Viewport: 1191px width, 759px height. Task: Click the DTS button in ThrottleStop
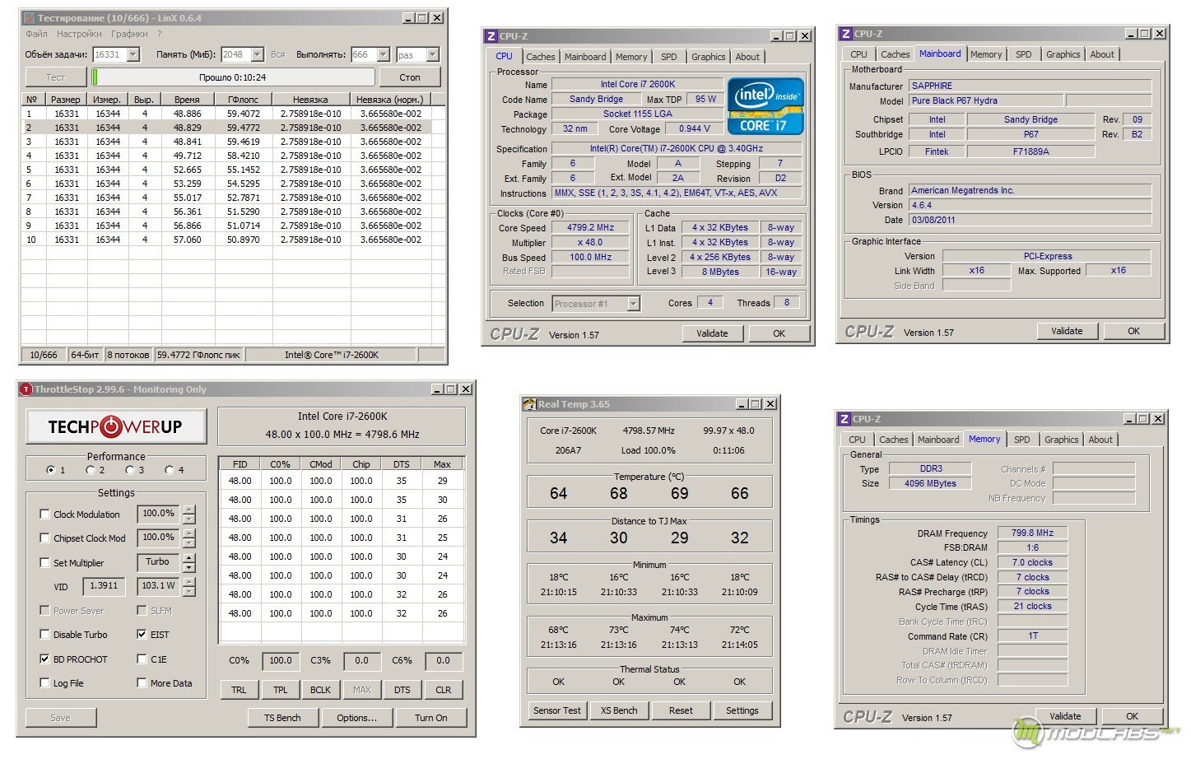(402, 690)
